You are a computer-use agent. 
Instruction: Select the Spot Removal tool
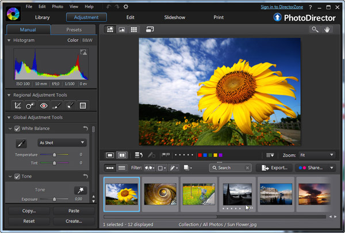(x=30, y=105)
